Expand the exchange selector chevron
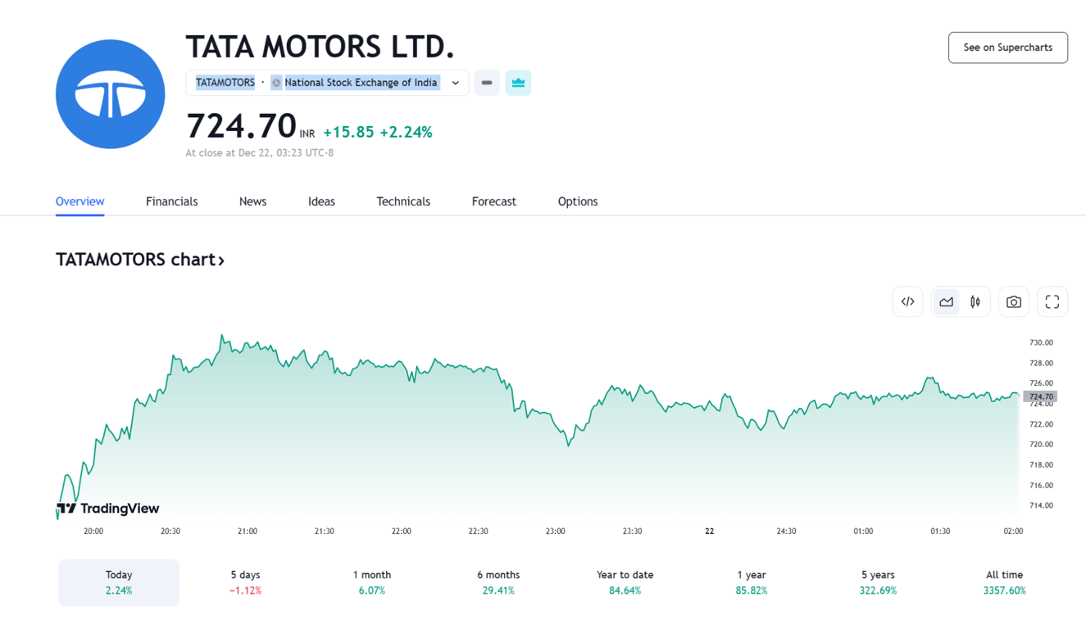 [x=456, y=83]
